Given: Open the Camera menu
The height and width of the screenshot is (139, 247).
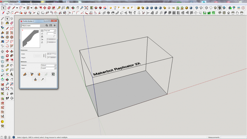Looking at the screenshot, I should (x=17, y=4).
